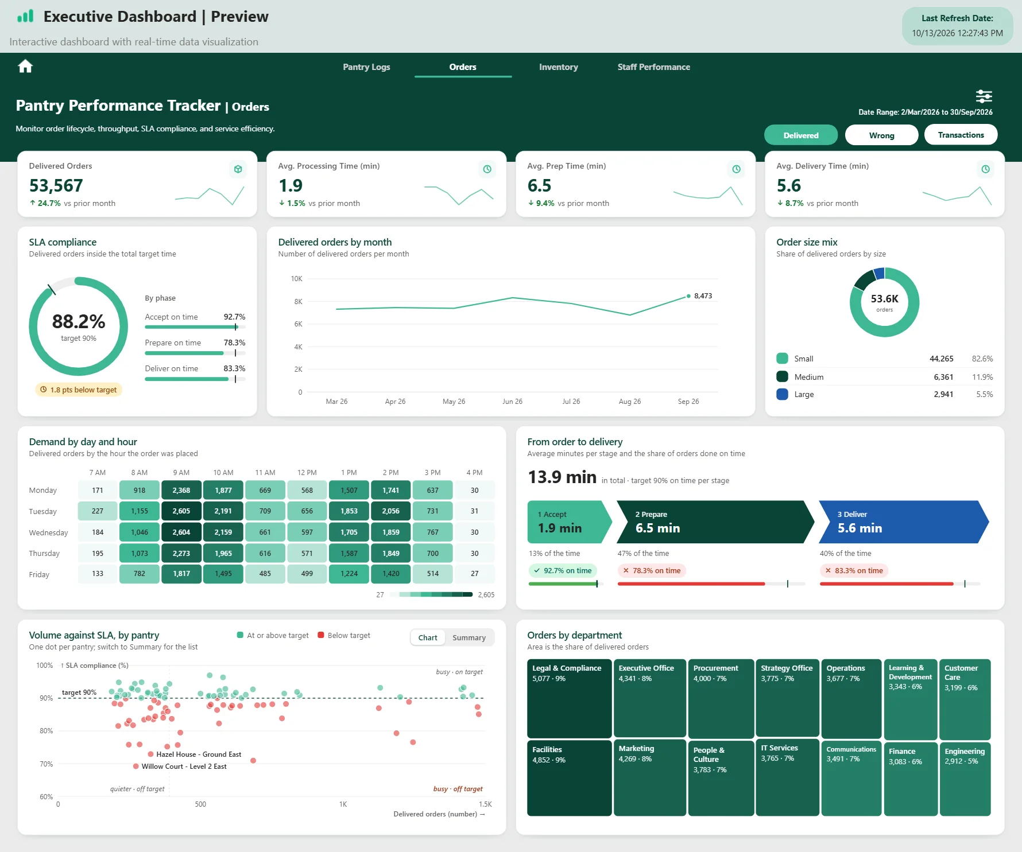Click the IT Services department tile
Screen dimensions: 1022x852
[x=787, y=777]
